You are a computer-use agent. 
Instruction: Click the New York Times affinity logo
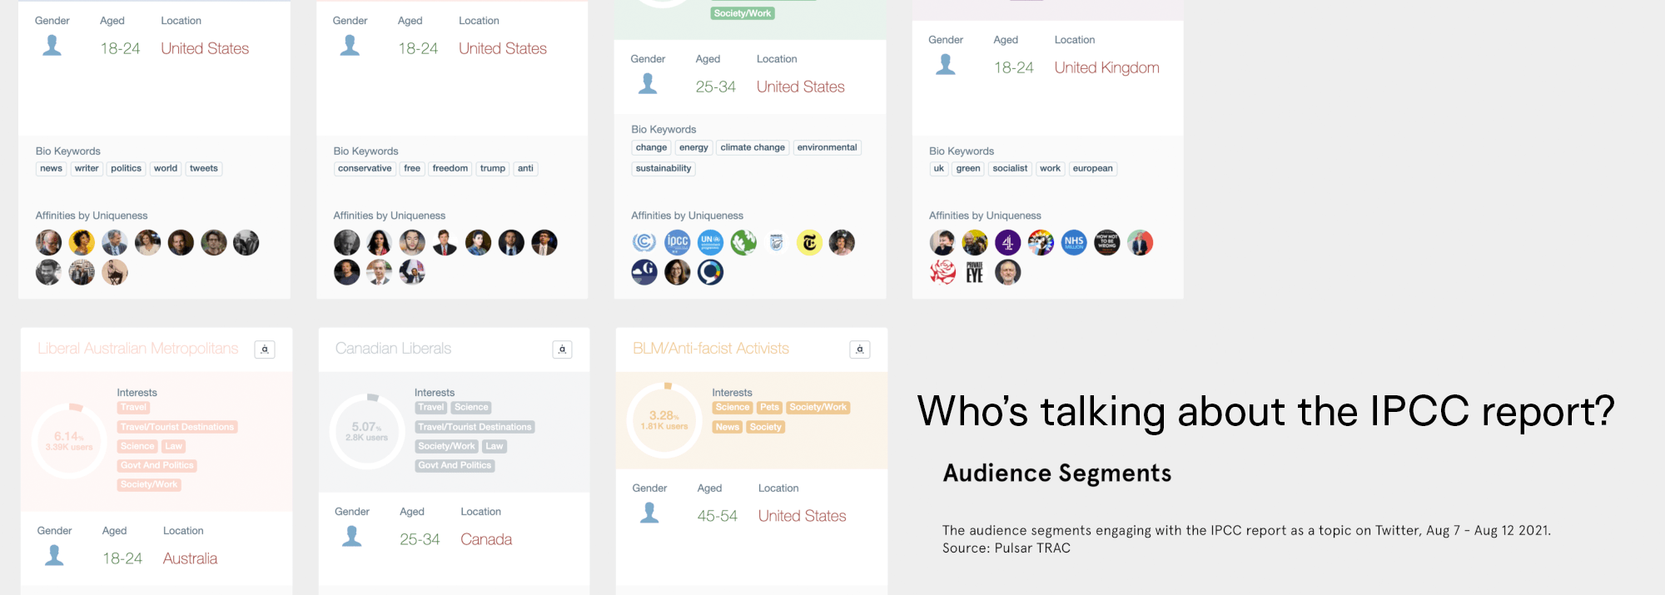click(809, 242)
